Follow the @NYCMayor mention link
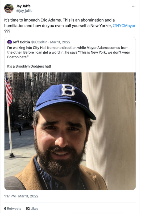Viewport: 141px width, 213px height. coord(124,26)
